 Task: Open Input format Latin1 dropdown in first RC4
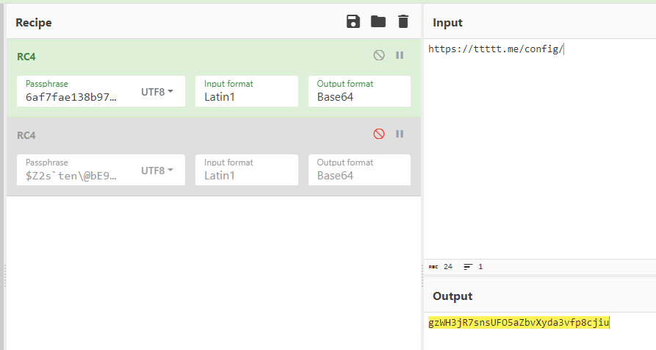pos(247,91)
